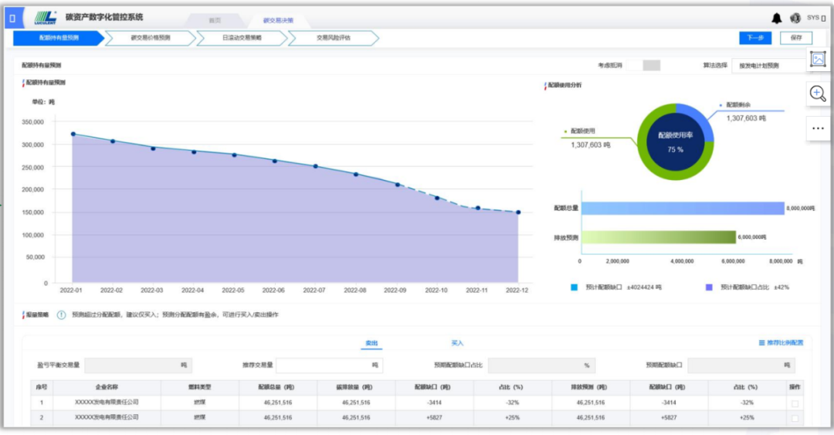Switch to the 买入 tab
Viewport: 834px width, 435px height.
[457, 343]
